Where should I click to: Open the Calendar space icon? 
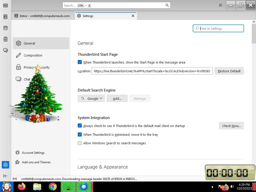point(5,28)
